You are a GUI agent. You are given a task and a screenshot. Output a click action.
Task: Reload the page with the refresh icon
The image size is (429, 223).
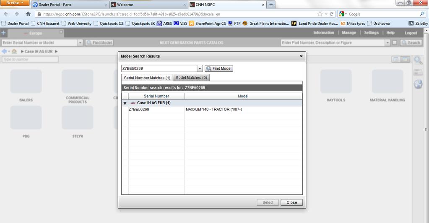(331, 14)
